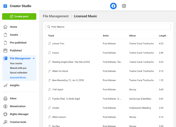Select the Lemon Tree track row

[108, 44]
